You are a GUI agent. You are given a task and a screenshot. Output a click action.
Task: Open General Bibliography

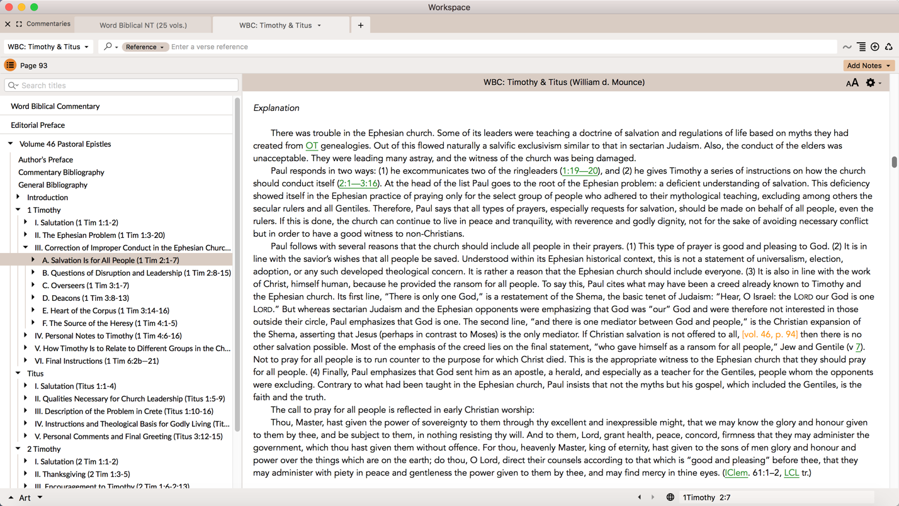click(x=53, y=185)
